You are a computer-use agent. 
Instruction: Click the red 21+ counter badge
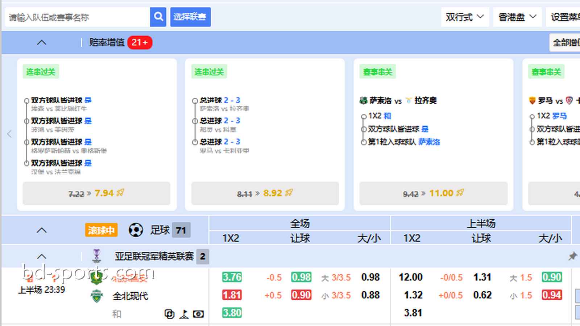(140, 42)
